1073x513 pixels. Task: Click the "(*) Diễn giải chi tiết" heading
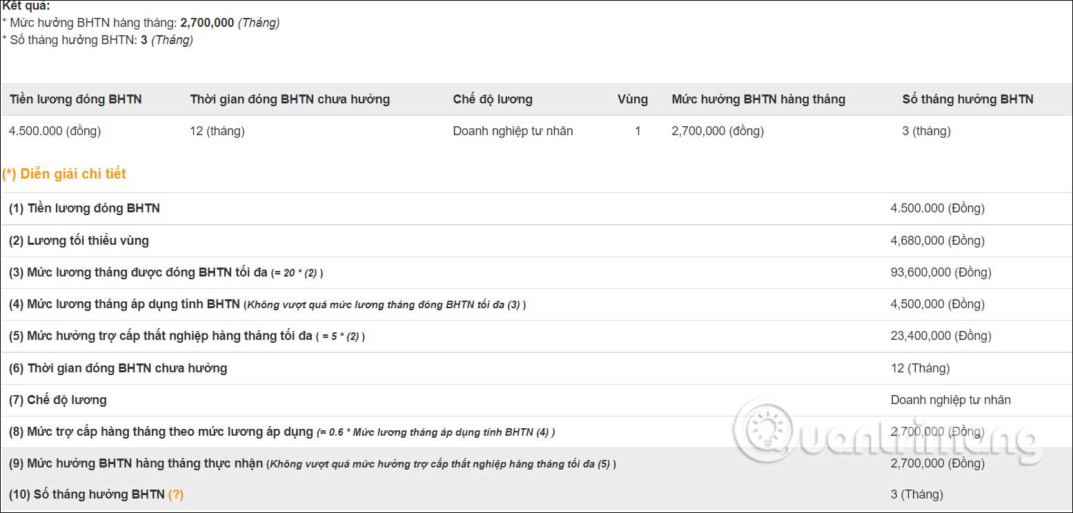64,174
